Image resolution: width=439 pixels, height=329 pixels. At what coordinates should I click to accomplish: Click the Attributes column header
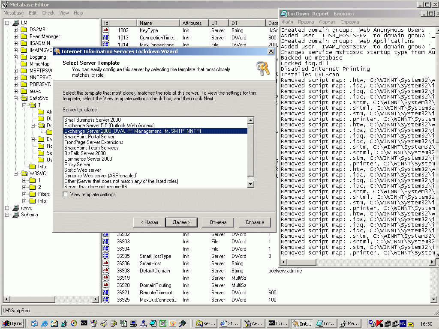point(194,23)
